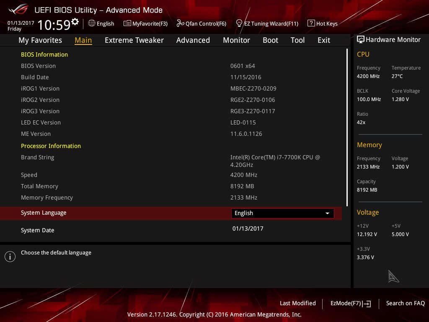Select the My Favorites tab
The image size is (429, 322).
point(40,40)
